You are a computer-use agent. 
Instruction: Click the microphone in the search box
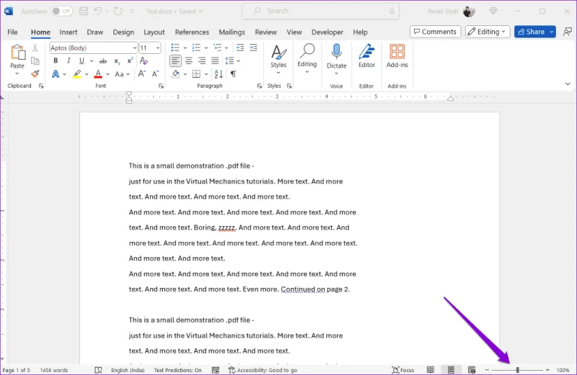pos(392,11)
